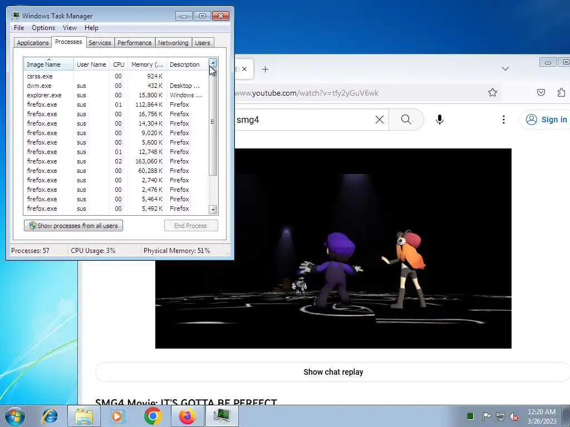Click Task Manager taskbar button
Viewport: 570px width, 427px height.
[x=222, y=416]
